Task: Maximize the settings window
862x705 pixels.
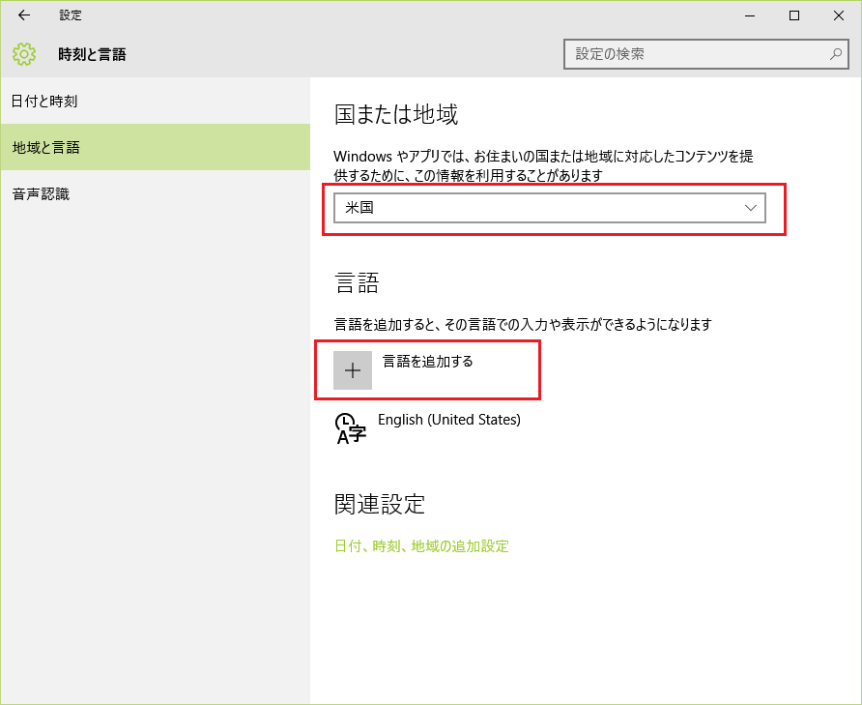Action: pos(794,15)
